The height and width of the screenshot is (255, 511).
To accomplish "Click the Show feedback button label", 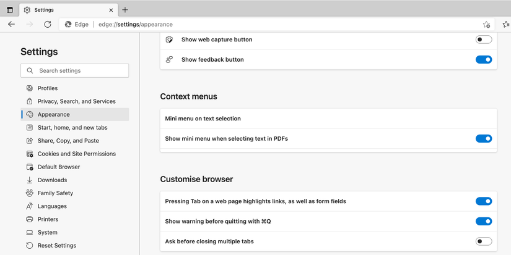I will [212, 59].
